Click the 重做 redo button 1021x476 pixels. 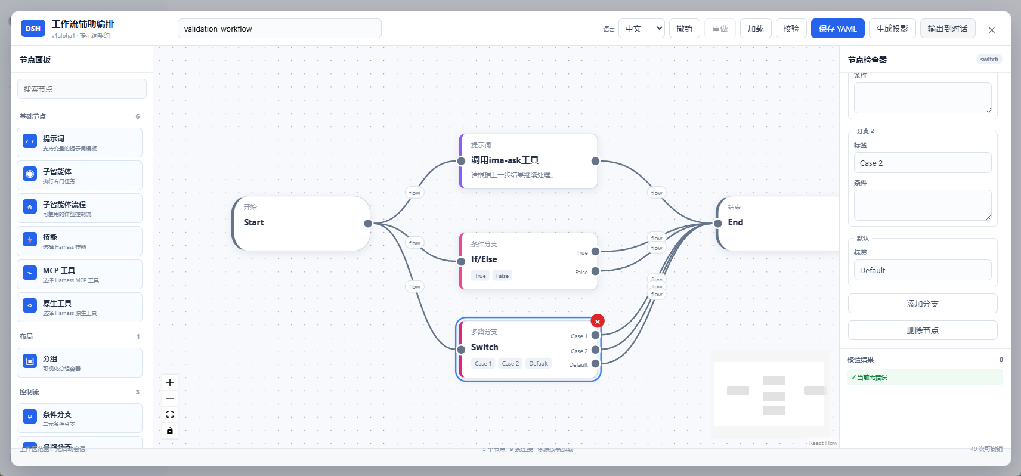pyautogui.click(x=720, y=29)
